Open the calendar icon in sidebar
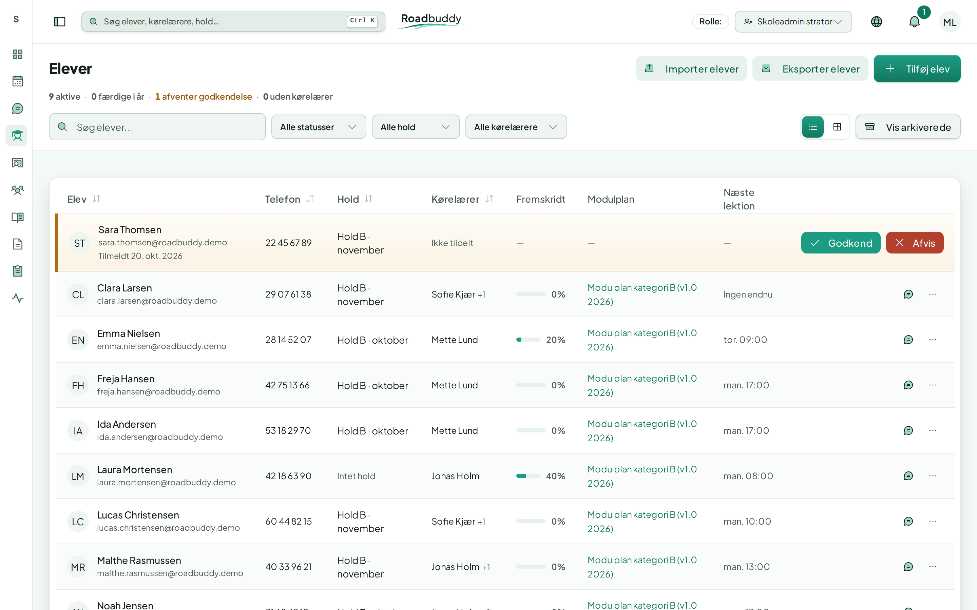 pos(17,81)
